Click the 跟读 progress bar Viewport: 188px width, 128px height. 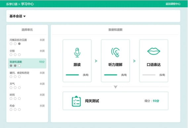point(72,75)
